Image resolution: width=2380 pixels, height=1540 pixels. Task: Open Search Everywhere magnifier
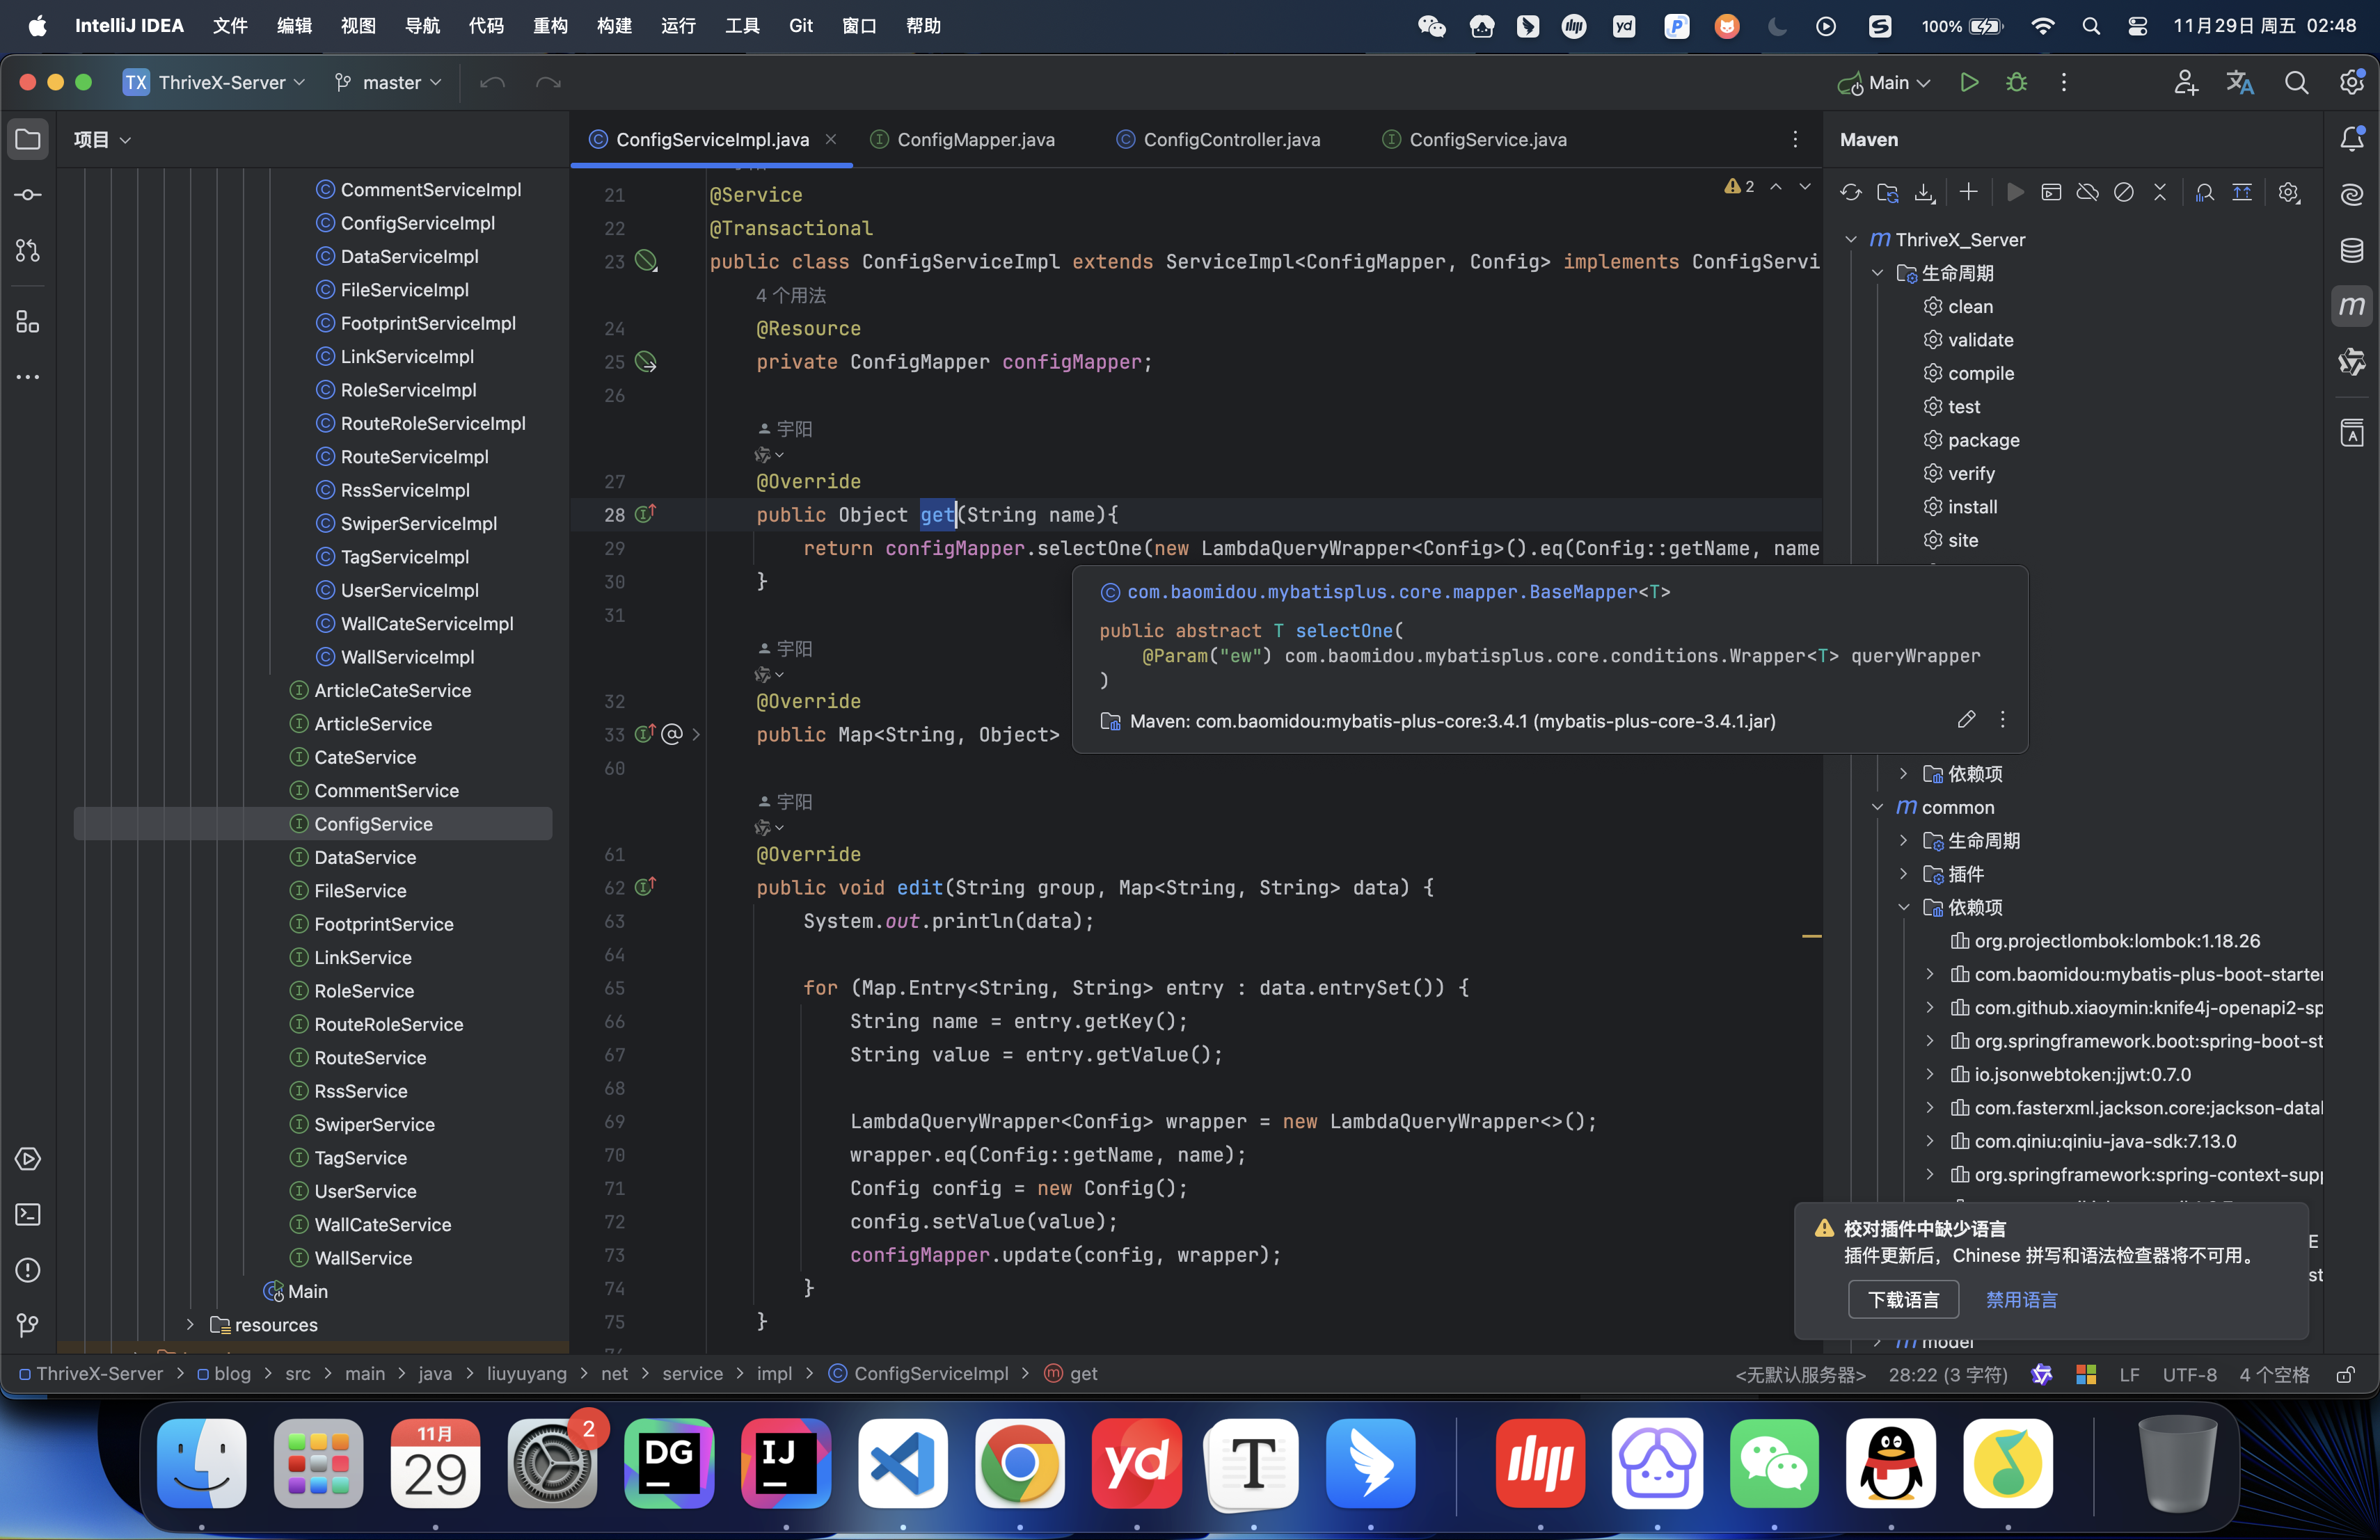2296,83
